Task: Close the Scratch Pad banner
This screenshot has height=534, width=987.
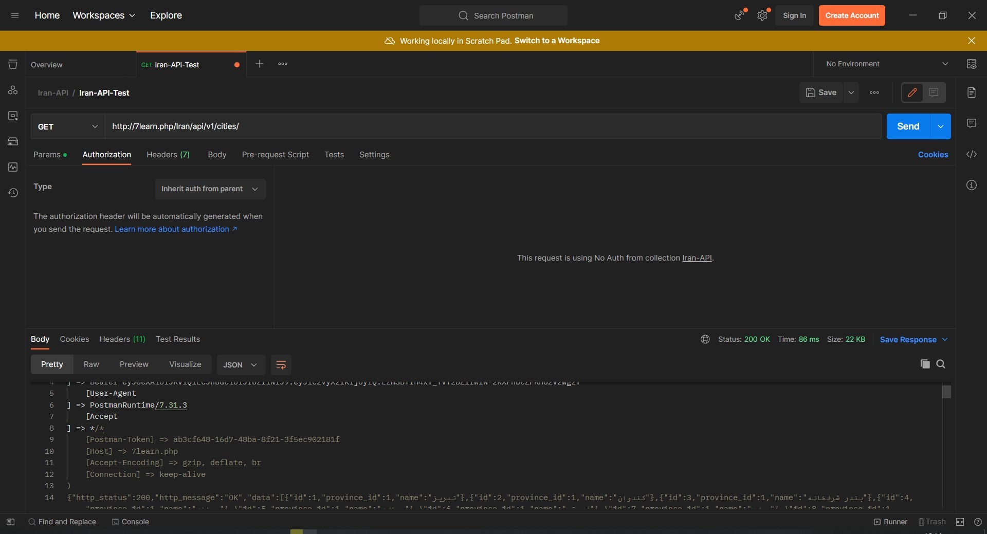Action: point(971,41)
